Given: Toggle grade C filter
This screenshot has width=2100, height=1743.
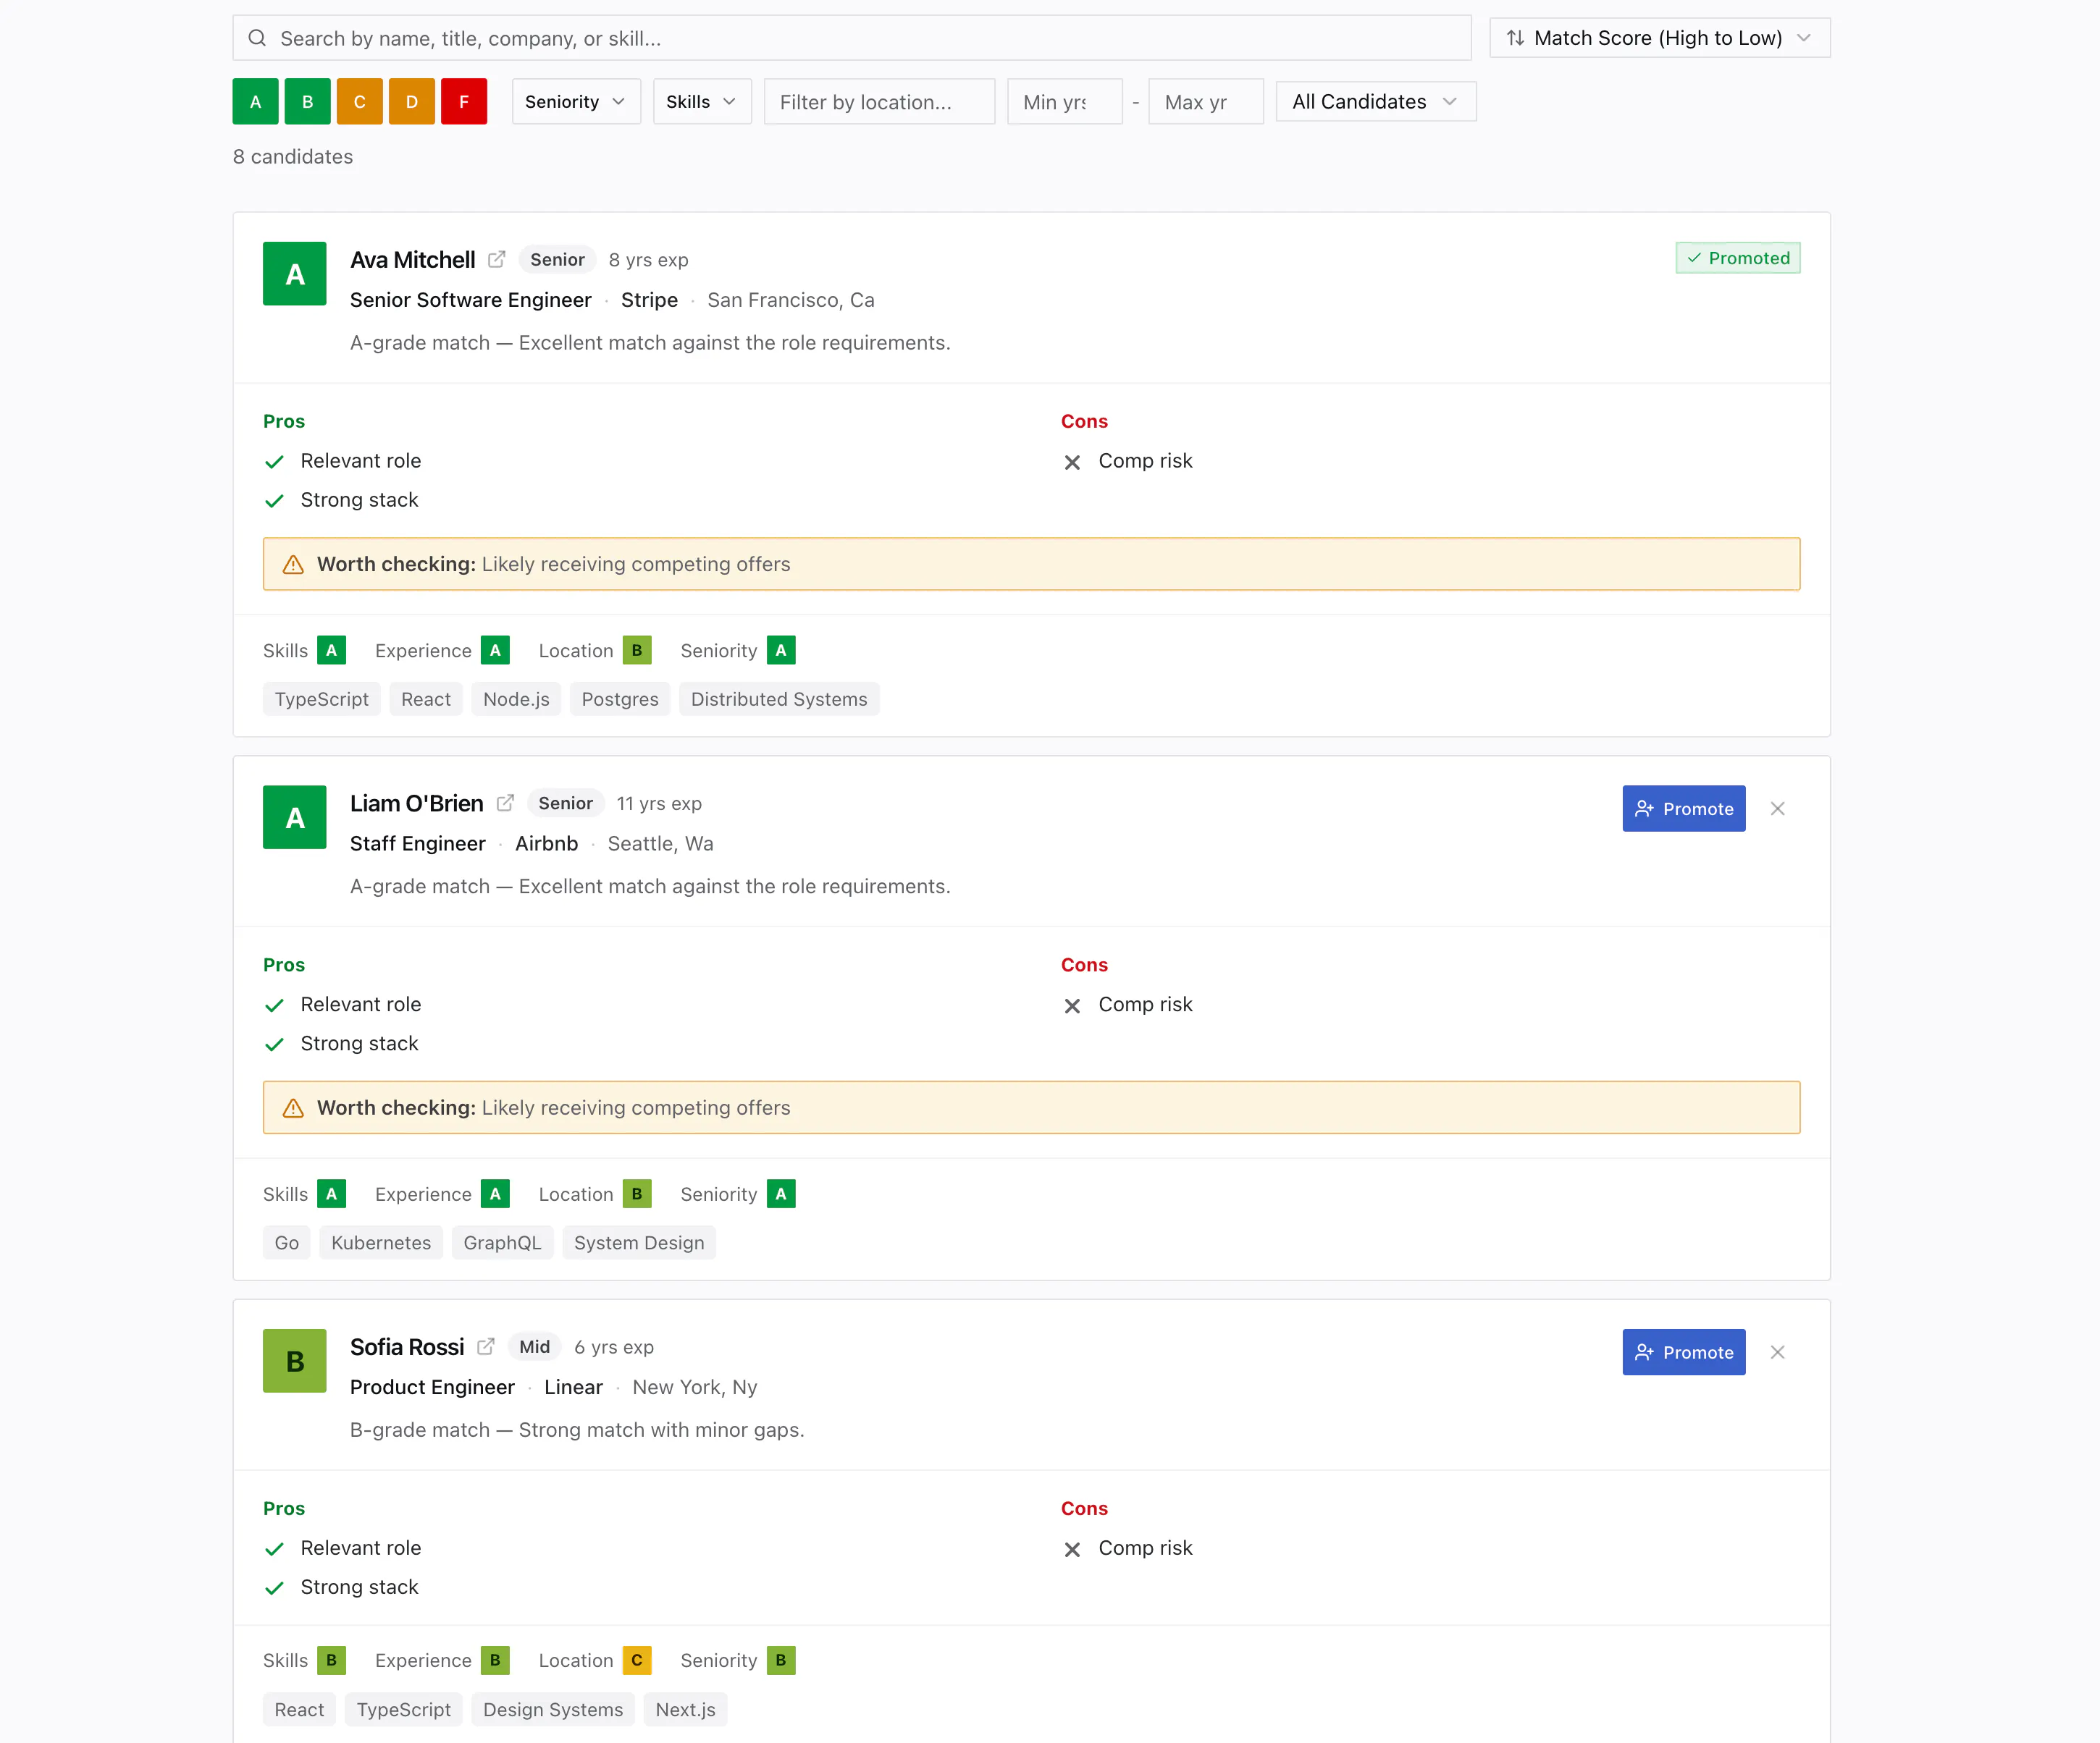Looking at the screenshot, I should click(x=360, y=101).
